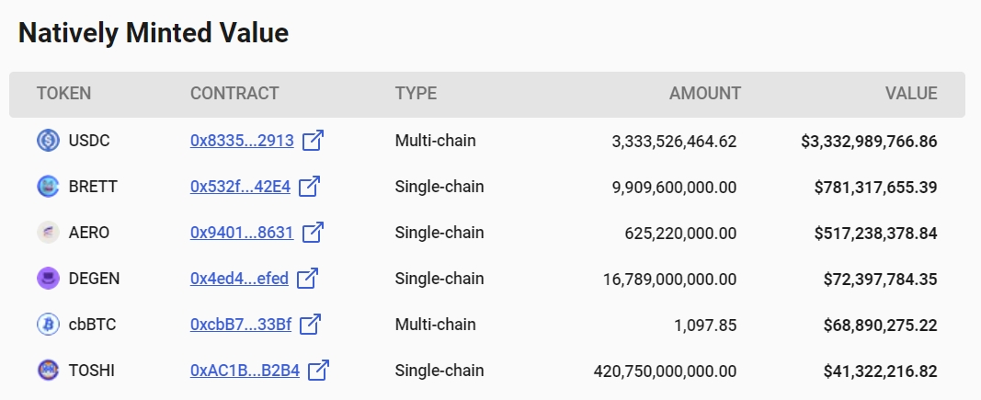Open external link icon beside DEGEN contract
Image resolution: width=981 pixels, height=400 pixels.
pyautogui.click(x=307, y=279)
